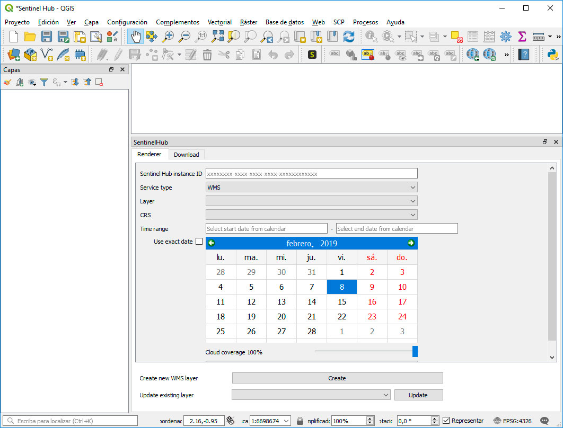Screen dimensions: 563x428
Task: Select day 15 in the calendar
Action: point(342,302)
